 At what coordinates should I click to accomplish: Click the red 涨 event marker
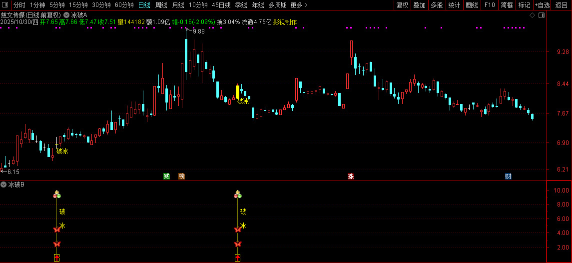pyautogui.click(x=351, y=176)
